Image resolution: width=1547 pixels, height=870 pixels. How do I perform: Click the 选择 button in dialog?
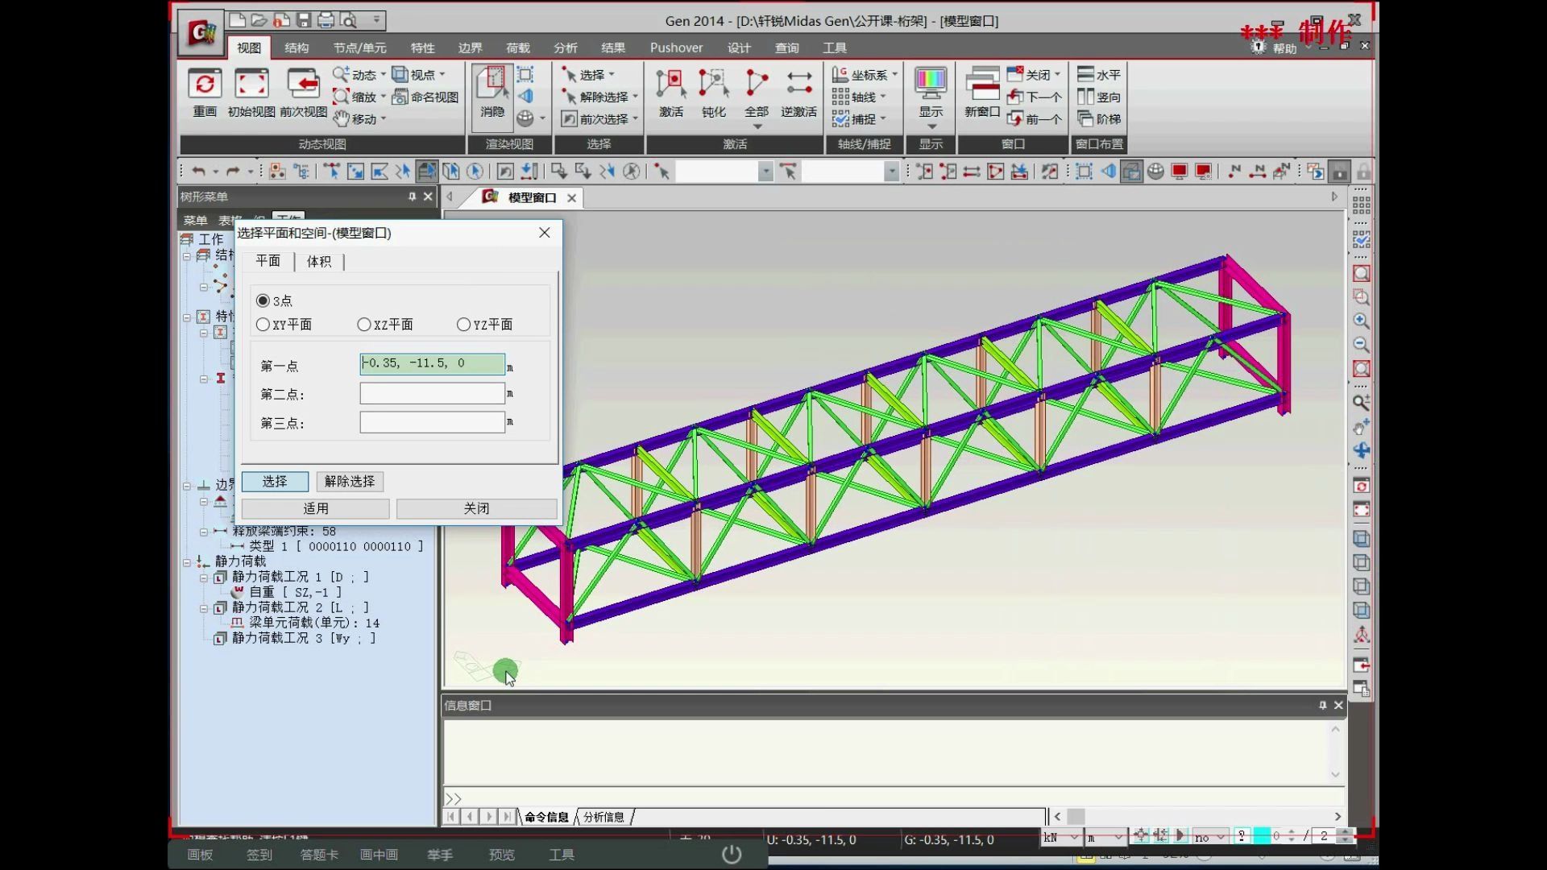274,480
